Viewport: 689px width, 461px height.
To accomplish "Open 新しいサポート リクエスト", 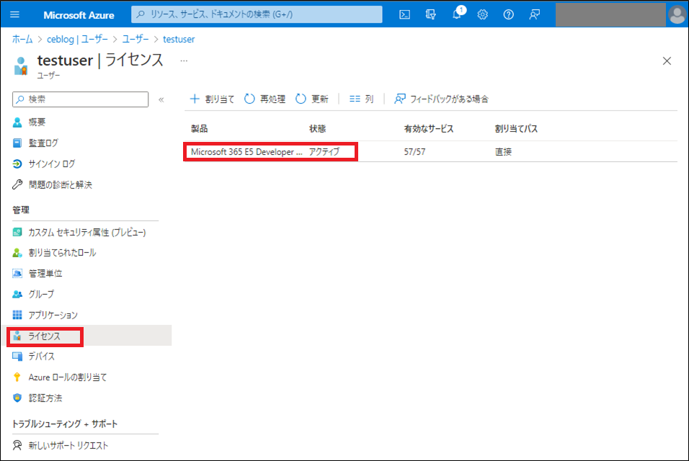I will pos(61,445).
